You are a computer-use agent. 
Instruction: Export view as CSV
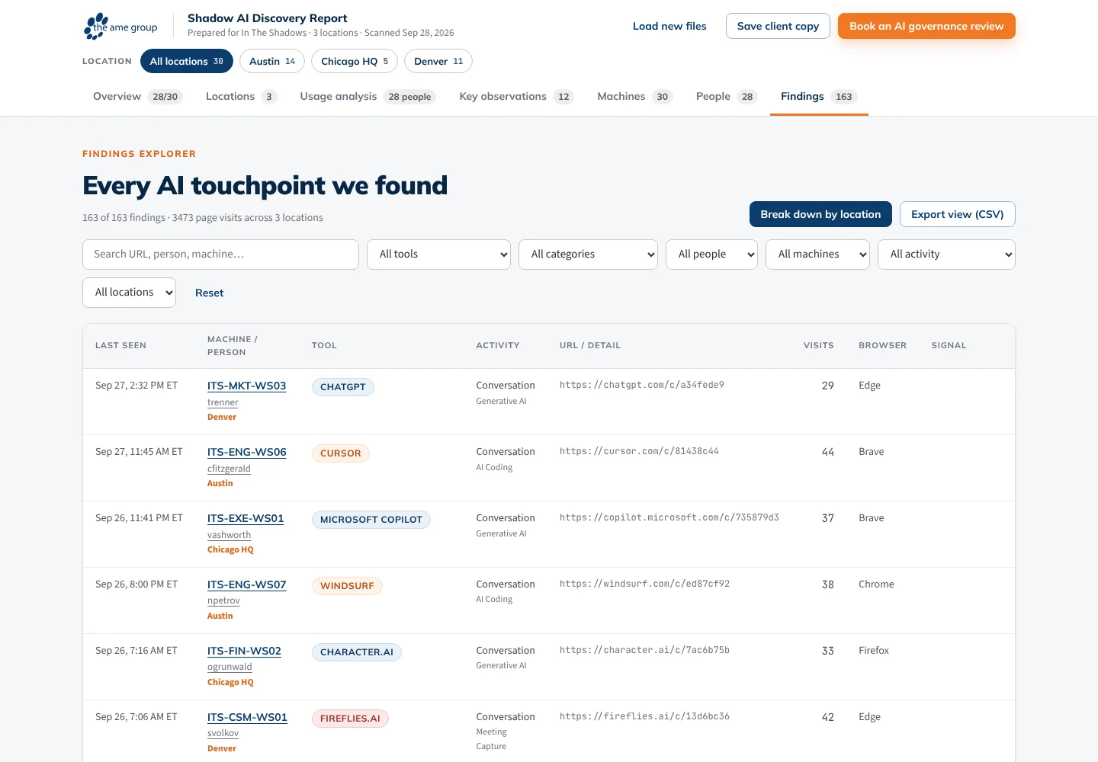(x=958, y=214)
